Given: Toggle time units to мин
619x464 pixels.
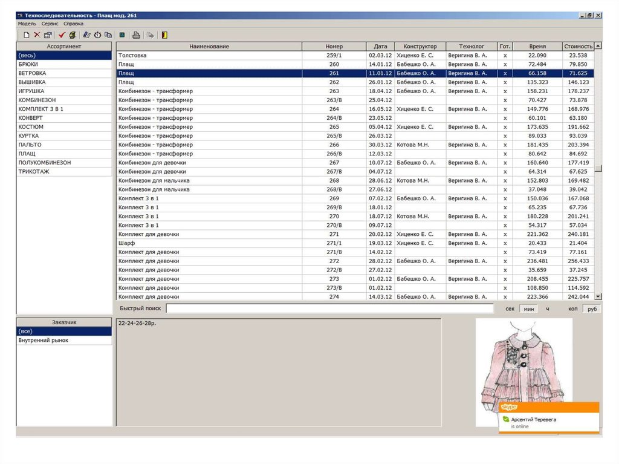Looking at the screenshot, I should click(x=528, y=309).
